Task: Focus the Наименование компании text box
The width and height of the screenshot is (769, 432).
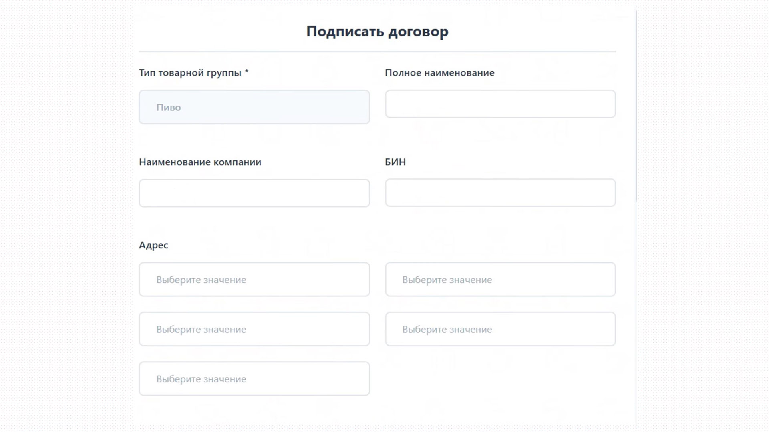Action: (254, 193)
